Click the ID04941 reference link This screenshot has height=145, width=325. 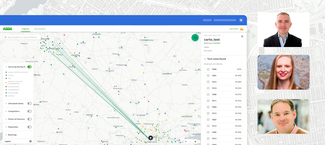click(217, 43)
